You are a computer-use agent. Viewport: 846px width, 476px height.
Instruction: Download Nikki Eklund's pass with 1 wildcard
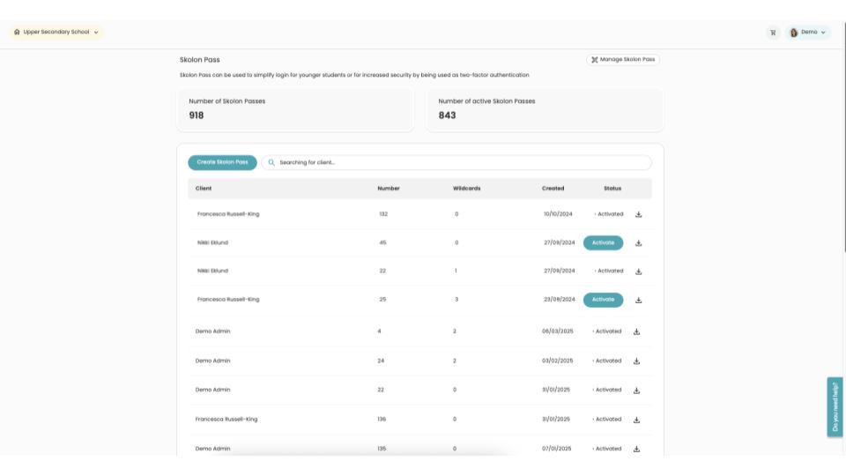coord(639,271)
